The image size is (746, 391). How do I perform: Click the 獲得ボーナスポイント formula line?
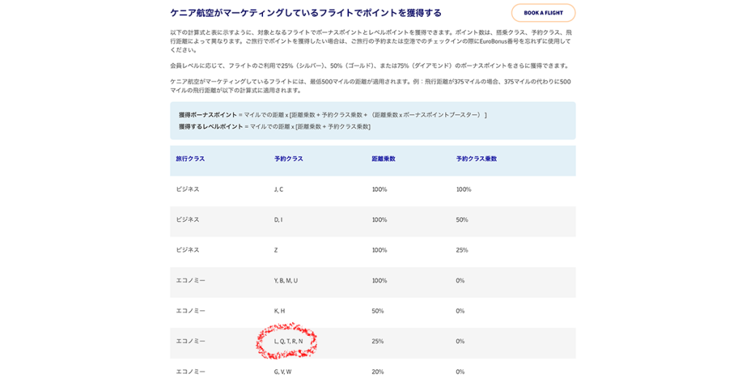tap(332, 115)
